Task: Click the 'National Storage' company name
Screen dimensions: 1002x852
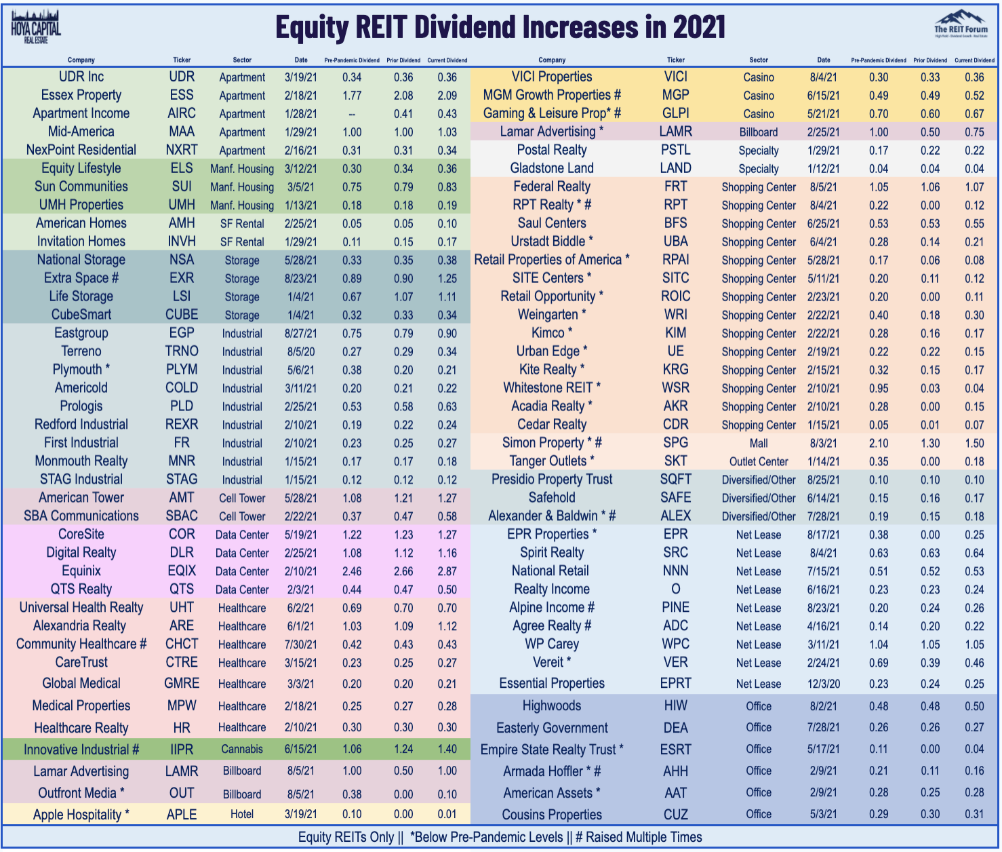Action: click(x=81, y=260)
